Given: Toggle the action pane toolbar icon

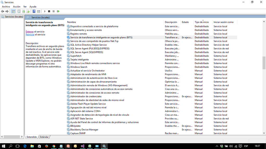Looking at the screenshot, I should (39, 11).
